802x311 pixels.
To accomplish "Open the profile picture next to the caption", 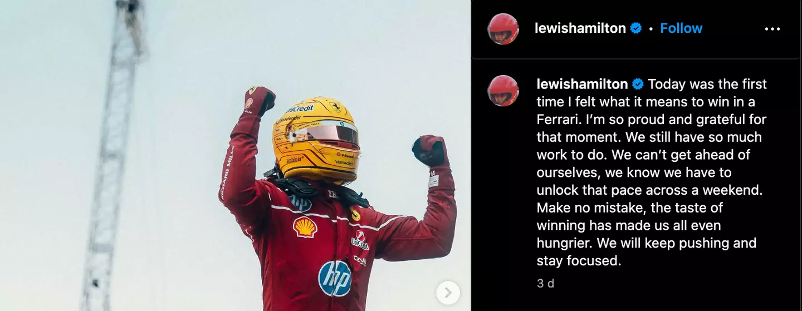I will pos(503,91).
